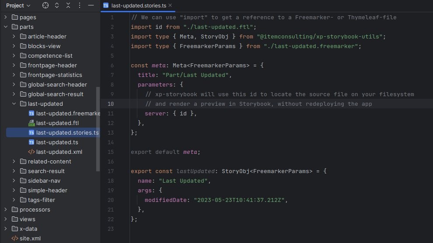This screenshot has width=433, height=243.
Task: Click "export default meta" statement
Action: point(165,152)
